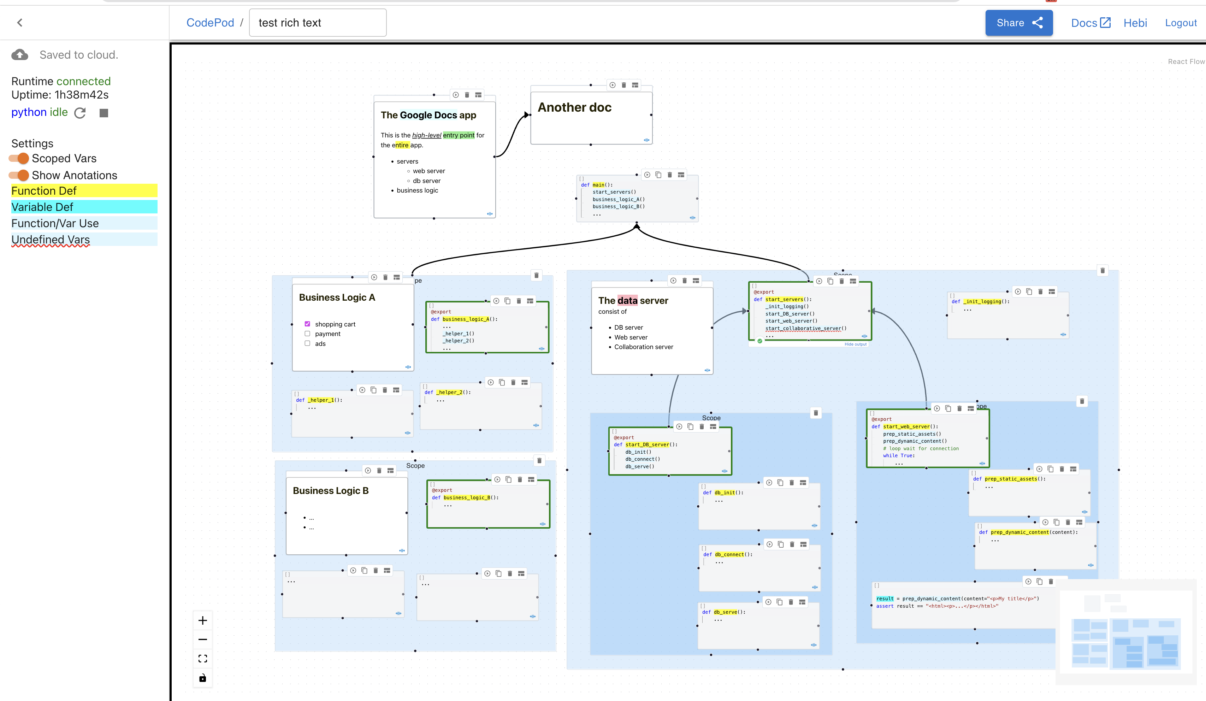Check the payment checkbox in Business Logic A

(307, 334)
